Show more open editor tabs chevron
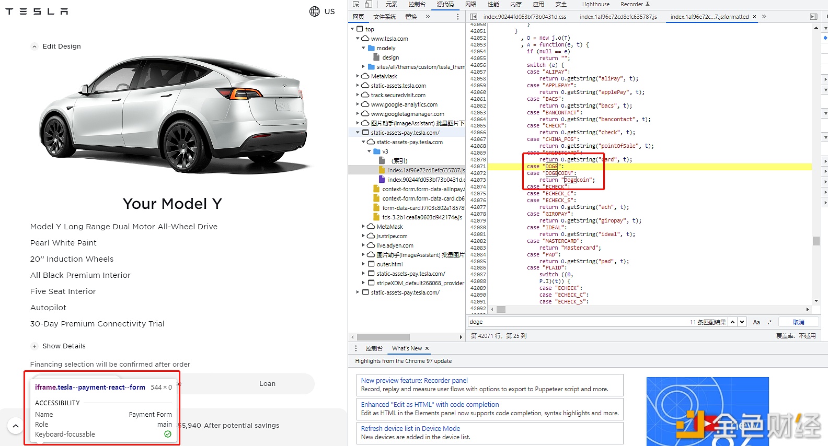Image resolution: width=828 pixels, height=446 pixels. point(764,17)
